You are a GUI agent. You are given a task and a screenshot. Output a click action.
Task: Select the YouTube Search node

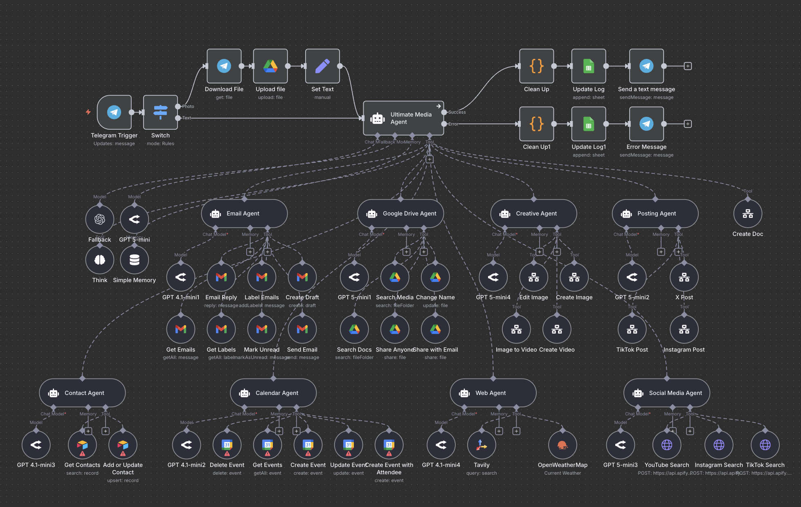666,445
